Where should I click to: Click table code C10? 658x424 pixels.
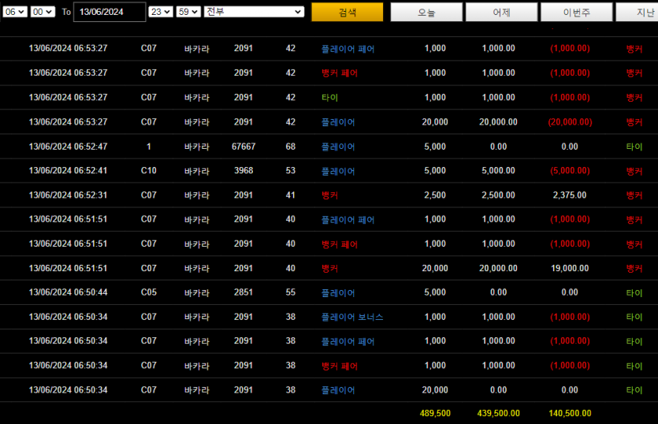tap(149, 170)
